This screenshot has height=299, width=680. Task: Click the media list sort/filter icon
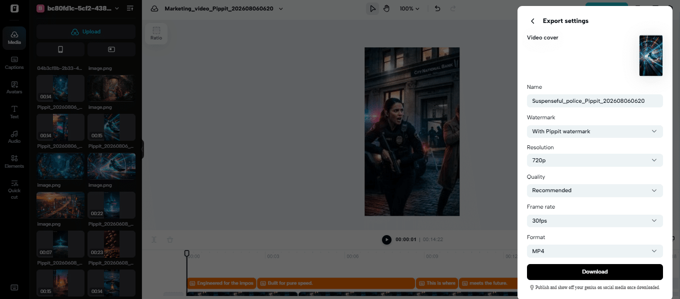(x=130, y=8)
